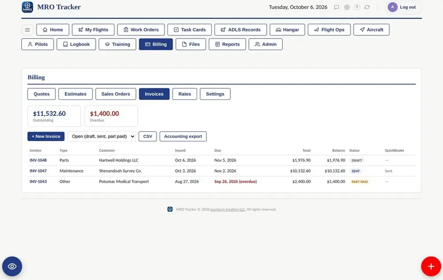Click the Tuesday, October 6, 2026 date
Screen dimensions: 443x280
[x=298, y=7]
